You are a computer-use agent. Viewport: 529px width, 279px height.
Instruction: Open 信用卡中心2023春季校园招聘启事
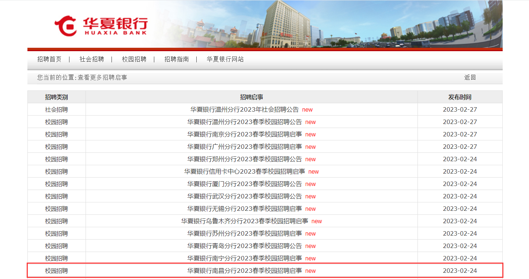coord(245,171)
